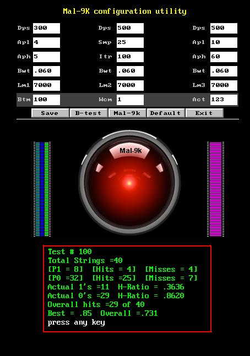Click the 'Actual 1's =11' text
Viewport: 250px width, 356px height.
[78, 287]
